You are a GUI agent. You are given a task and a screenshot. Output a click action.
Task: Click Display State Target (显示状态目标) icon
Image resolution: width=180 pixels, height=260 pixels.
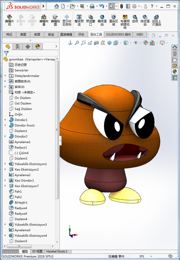click(x=67, y=20)
